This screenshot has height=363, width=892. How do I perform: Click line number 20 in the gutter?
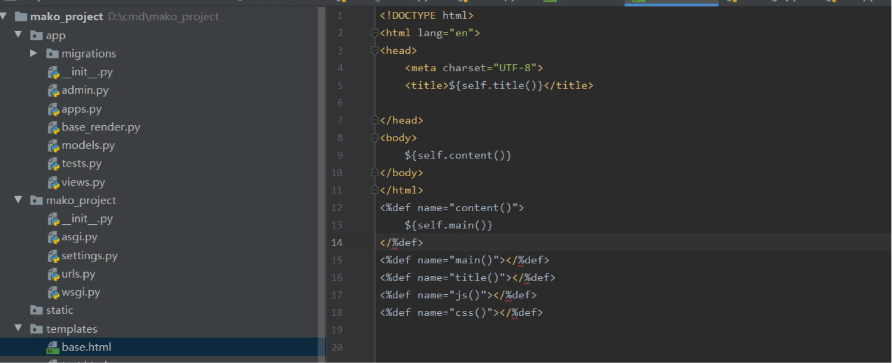click(x=336, y=348)
